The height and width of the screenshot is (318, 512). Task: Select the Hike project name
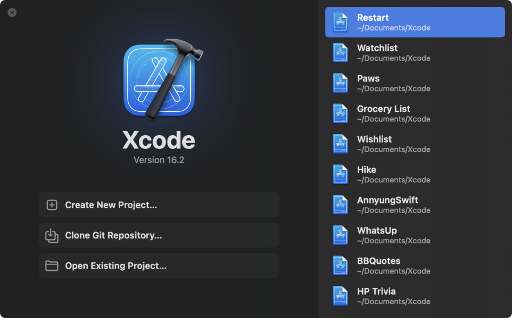tap(366, 170)
